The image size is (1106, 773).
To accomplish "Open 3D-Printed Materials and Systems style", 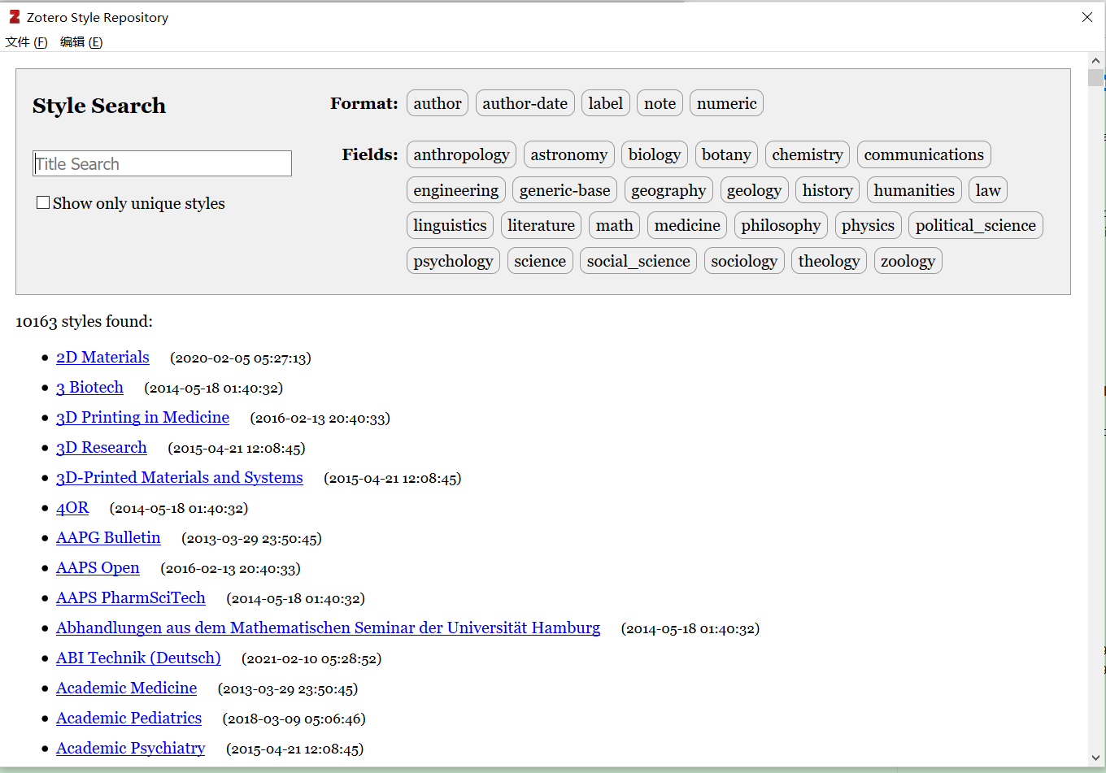I will 180,478.
